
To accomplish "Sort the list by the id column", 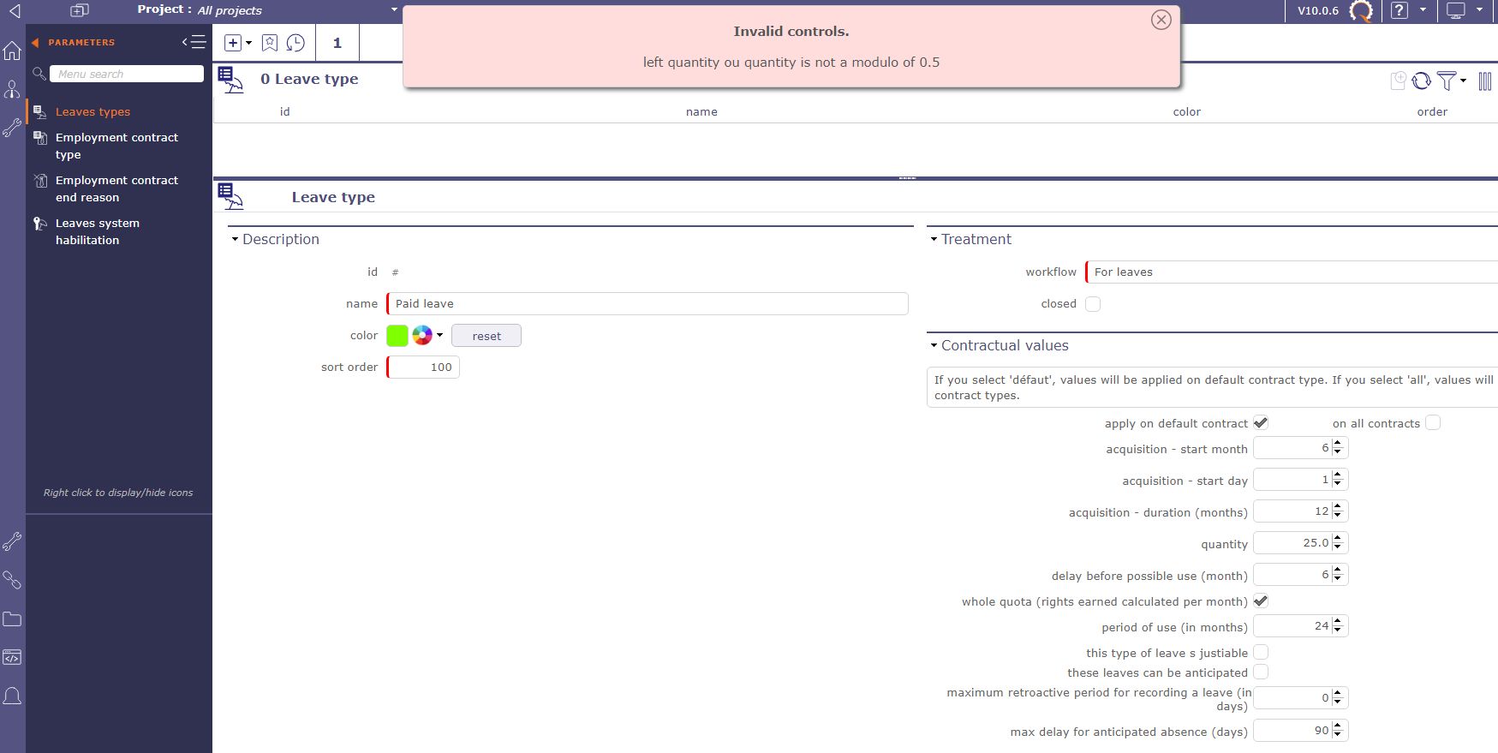I will click(284, 111).
